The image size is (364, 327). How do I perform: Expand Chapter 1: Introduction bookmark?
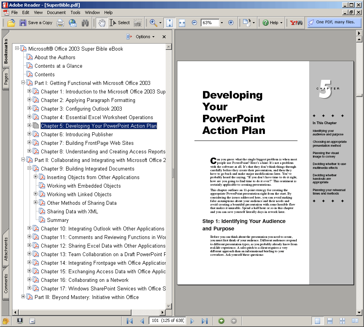[29, 91]
